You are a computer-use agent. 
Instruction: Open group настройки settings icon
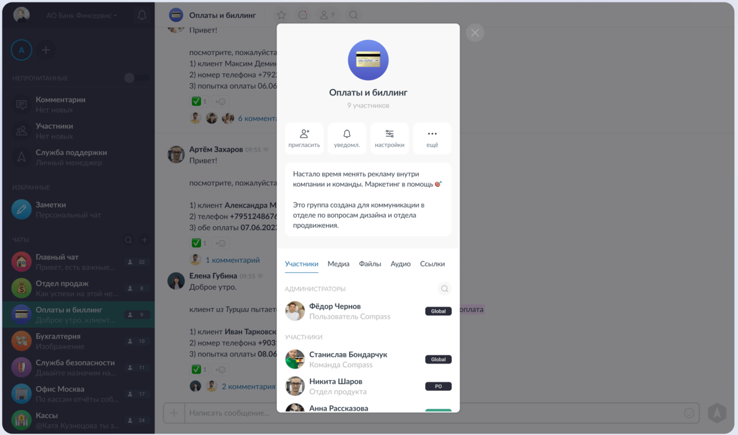click(390, 138)
